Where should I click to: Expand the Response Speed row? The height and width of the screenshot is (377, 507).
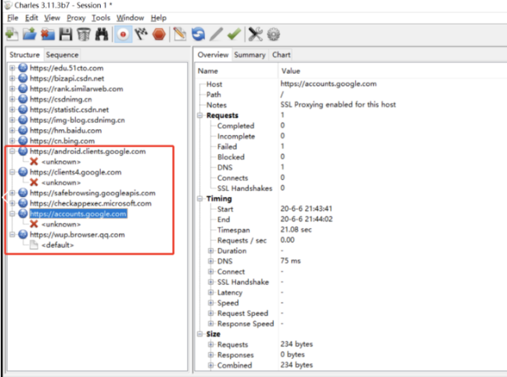pos(210,324)
